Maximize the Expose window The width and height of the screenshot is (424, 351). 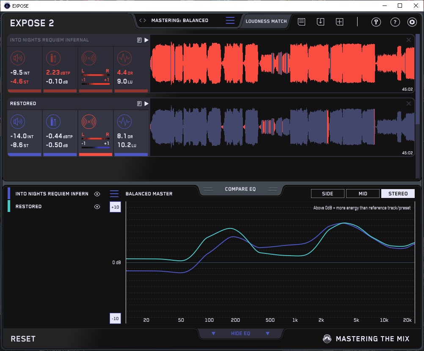tap(400, 6)
